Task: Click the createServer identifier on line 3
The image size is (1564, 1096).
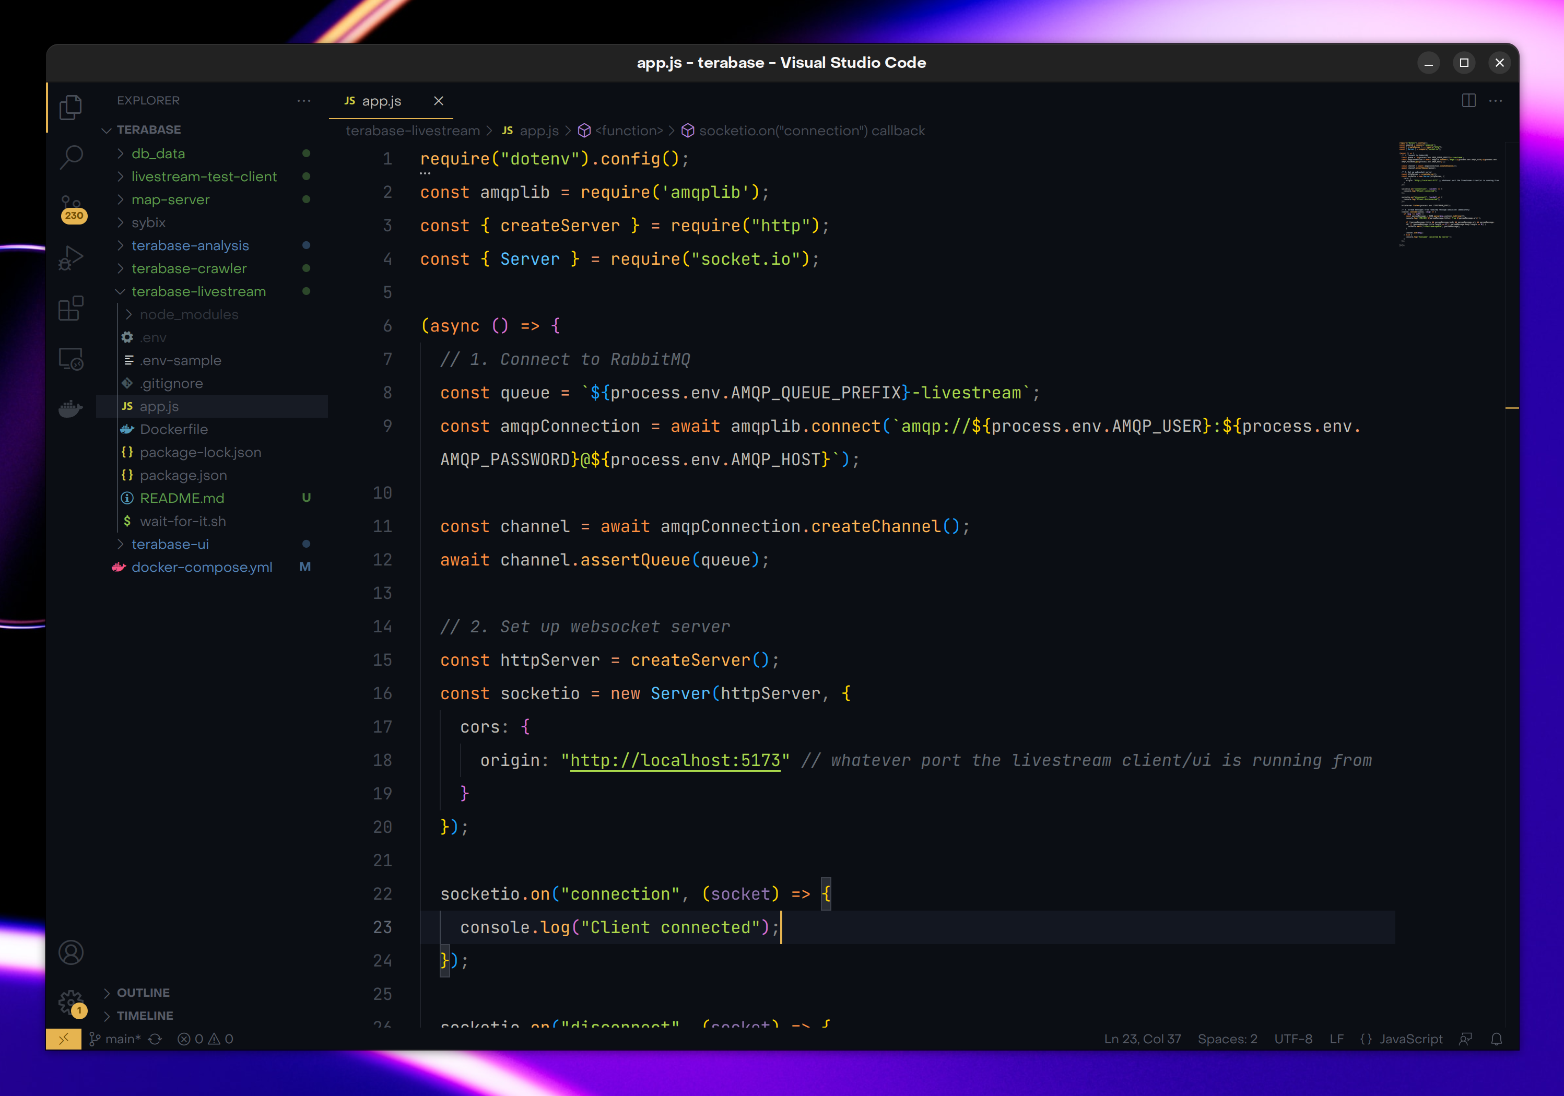Action: coord(560,226)
